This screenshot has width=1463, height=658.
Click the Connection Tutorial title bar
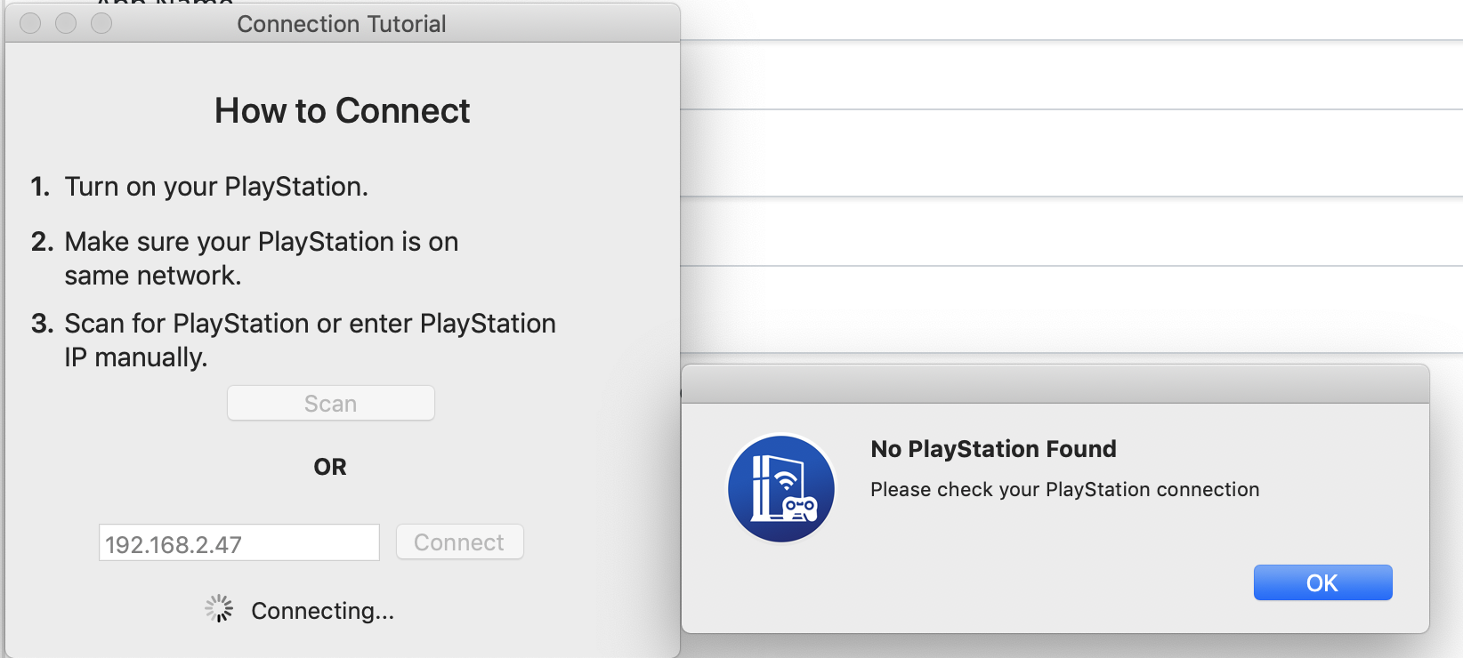coord(342,23)
